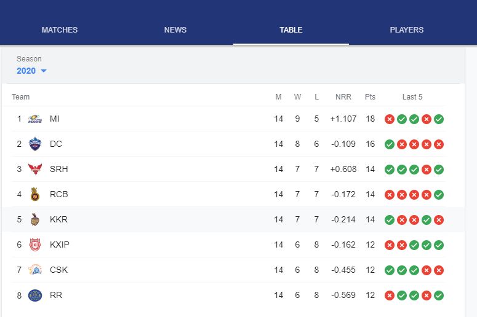Open the News tab
The height and width of the screenshot is (317, 477).
pyautogui.click(x=175, y=29)
